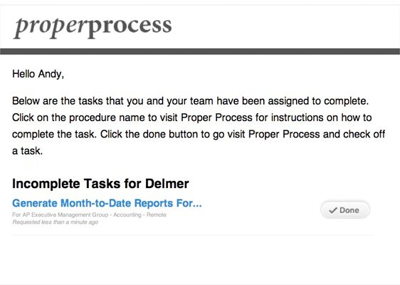
Task: Click the bold "process" part of logo
Action: 130,28
